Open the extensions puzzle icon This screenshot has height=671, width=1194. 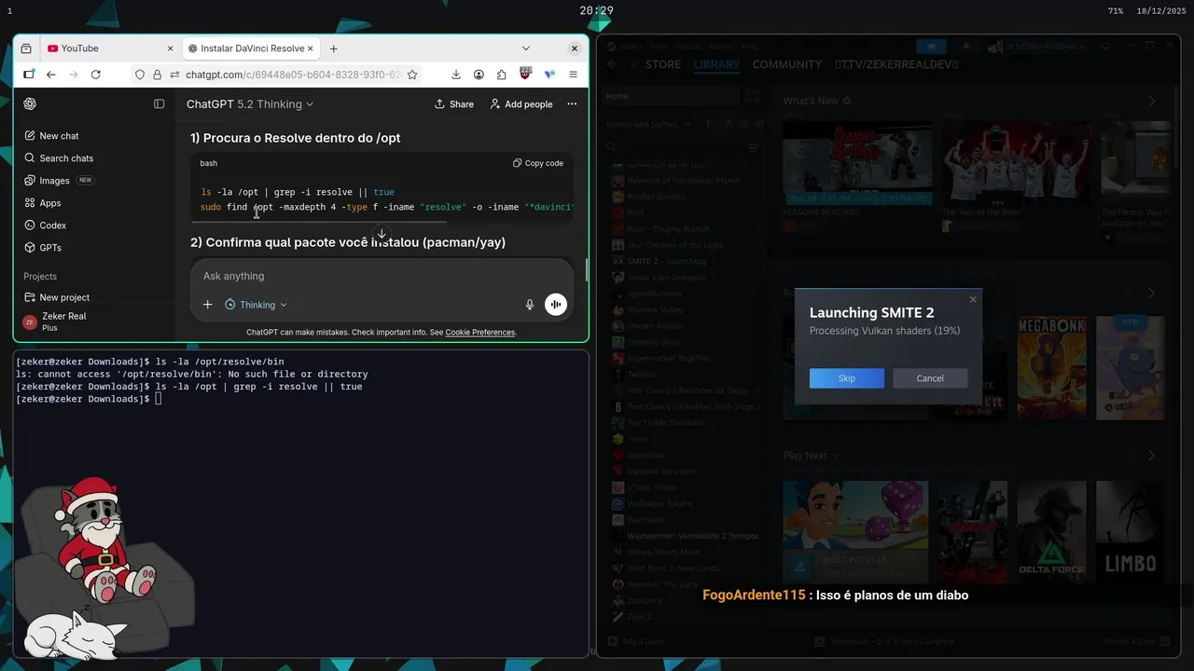(x=502, y=75)
